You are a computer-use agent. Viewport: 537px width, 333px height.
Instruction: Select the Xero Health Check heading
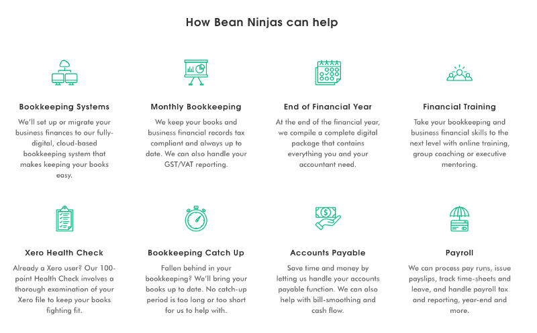[x=64, y=253]
